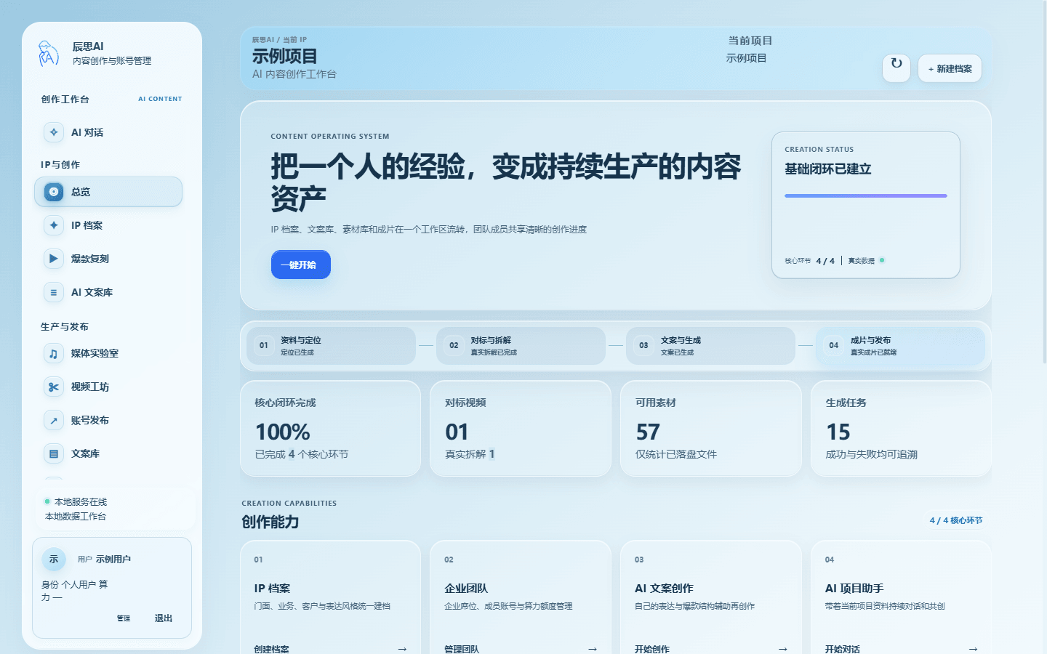
Task: Click the user avatar 示 icon
Action: pyautogui.click(x=54, y=559)
